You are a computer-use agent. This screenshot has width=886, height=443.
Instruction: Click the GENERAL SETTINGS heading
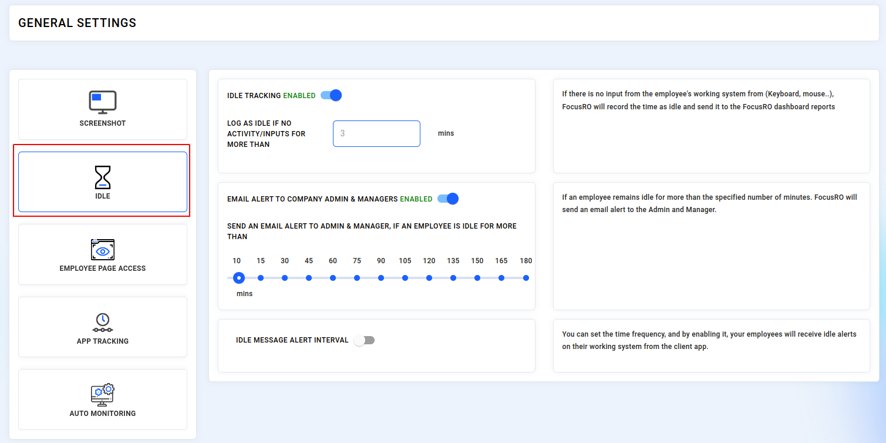[78, 23]
